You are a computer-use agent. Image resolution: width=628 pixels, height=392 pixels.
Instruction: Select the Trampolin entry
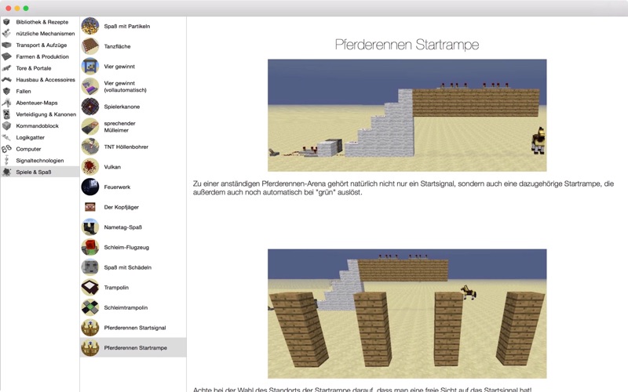pos(133,287)
